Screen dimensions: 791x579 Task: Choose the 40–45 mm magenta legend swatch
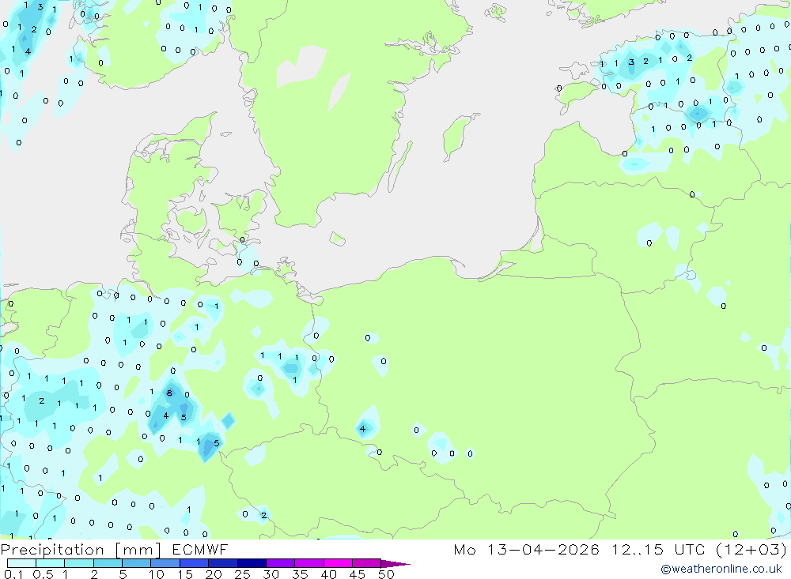pos(338,563)
